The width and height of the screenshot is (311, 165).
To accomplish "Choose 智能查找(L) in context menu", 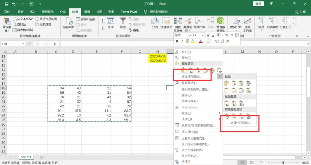I will point(198,83).
